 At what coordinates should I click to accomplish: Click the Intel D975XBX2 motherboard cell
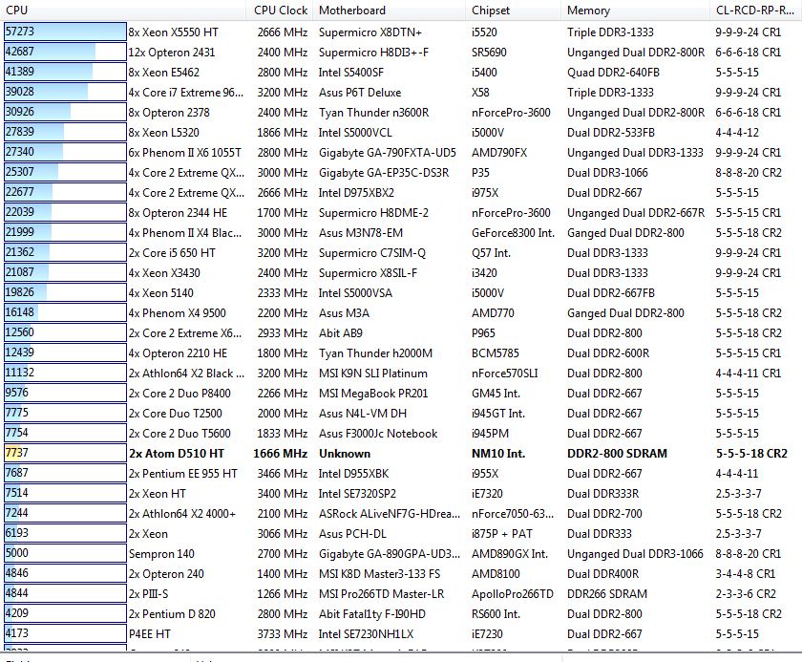[x=356, y=193]
